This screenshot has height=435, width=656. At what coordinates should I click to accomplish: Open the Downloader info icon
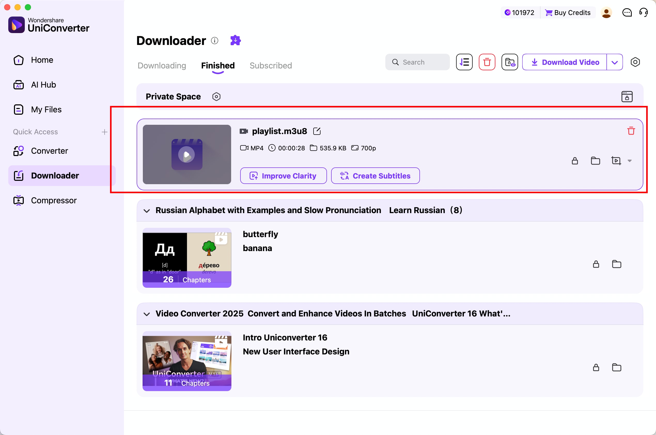(214, 41)
